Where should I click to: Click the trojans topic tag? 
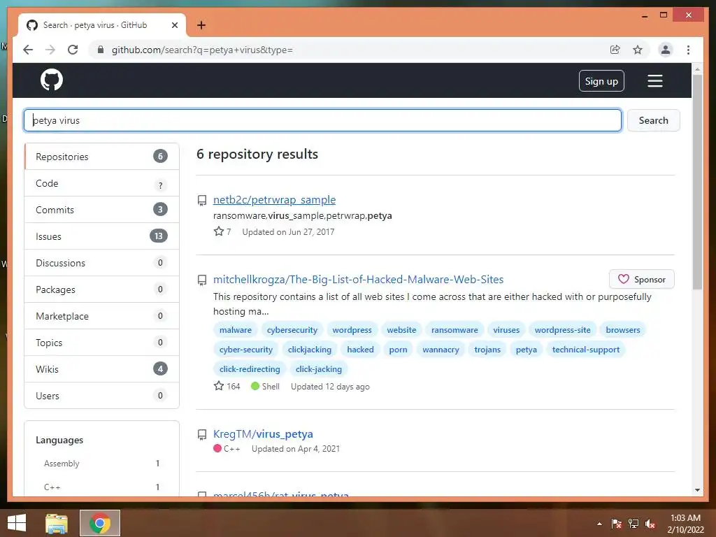point(487,350)
